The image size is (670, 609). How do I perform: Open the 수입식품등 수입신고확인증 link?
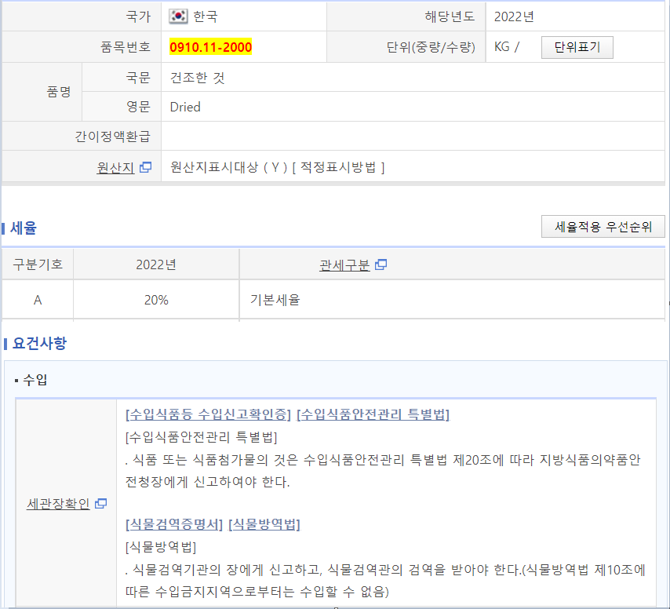point(208,414)
